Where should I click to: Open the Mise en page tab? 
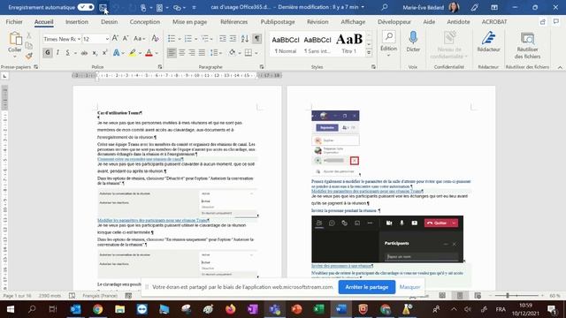189,22
